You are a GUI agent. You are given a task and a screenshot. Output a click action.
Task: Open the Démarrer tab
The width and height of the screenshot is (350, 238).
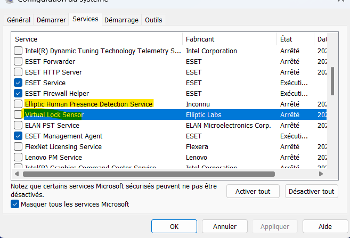click(51, 20)
